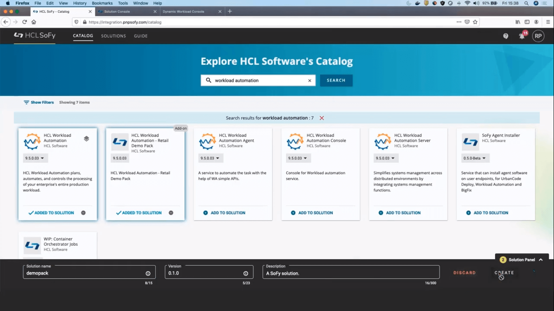This screenshot has height=311, width=554.
Task: Open the SOLUTIONS navigation item
Action: (113, 36)
